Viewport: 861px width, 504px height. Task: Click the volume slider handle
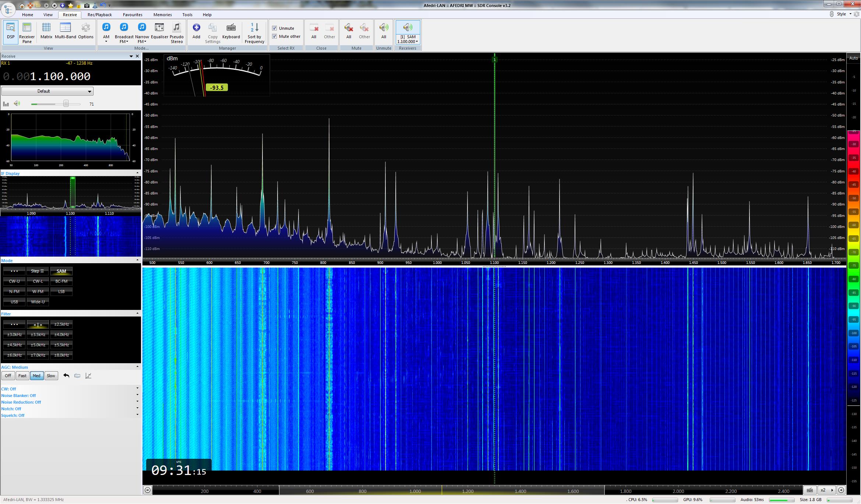(66, 104)
